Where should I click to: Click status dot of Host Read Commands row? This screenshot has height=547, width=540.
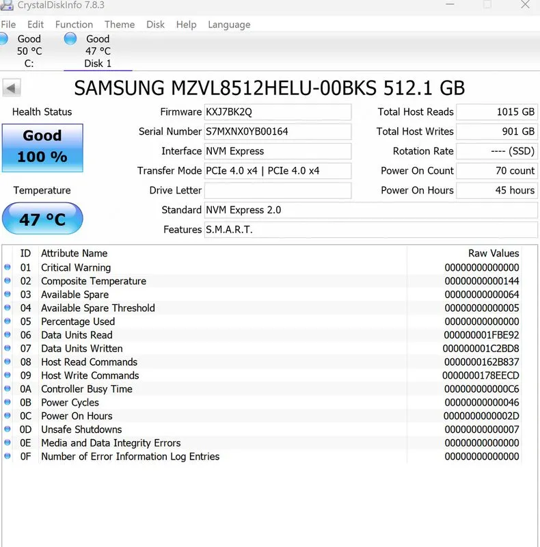(x=8, y=362)
